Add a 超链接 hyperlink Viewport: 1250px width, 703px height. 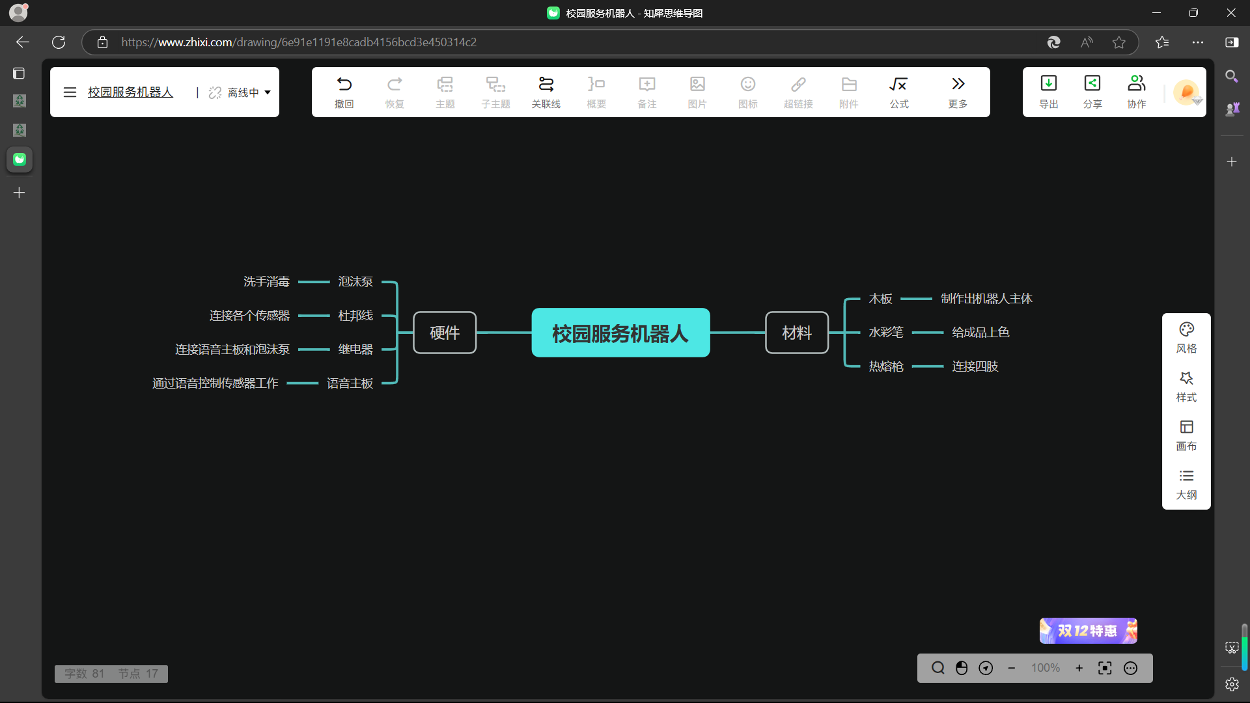(798, 92)
